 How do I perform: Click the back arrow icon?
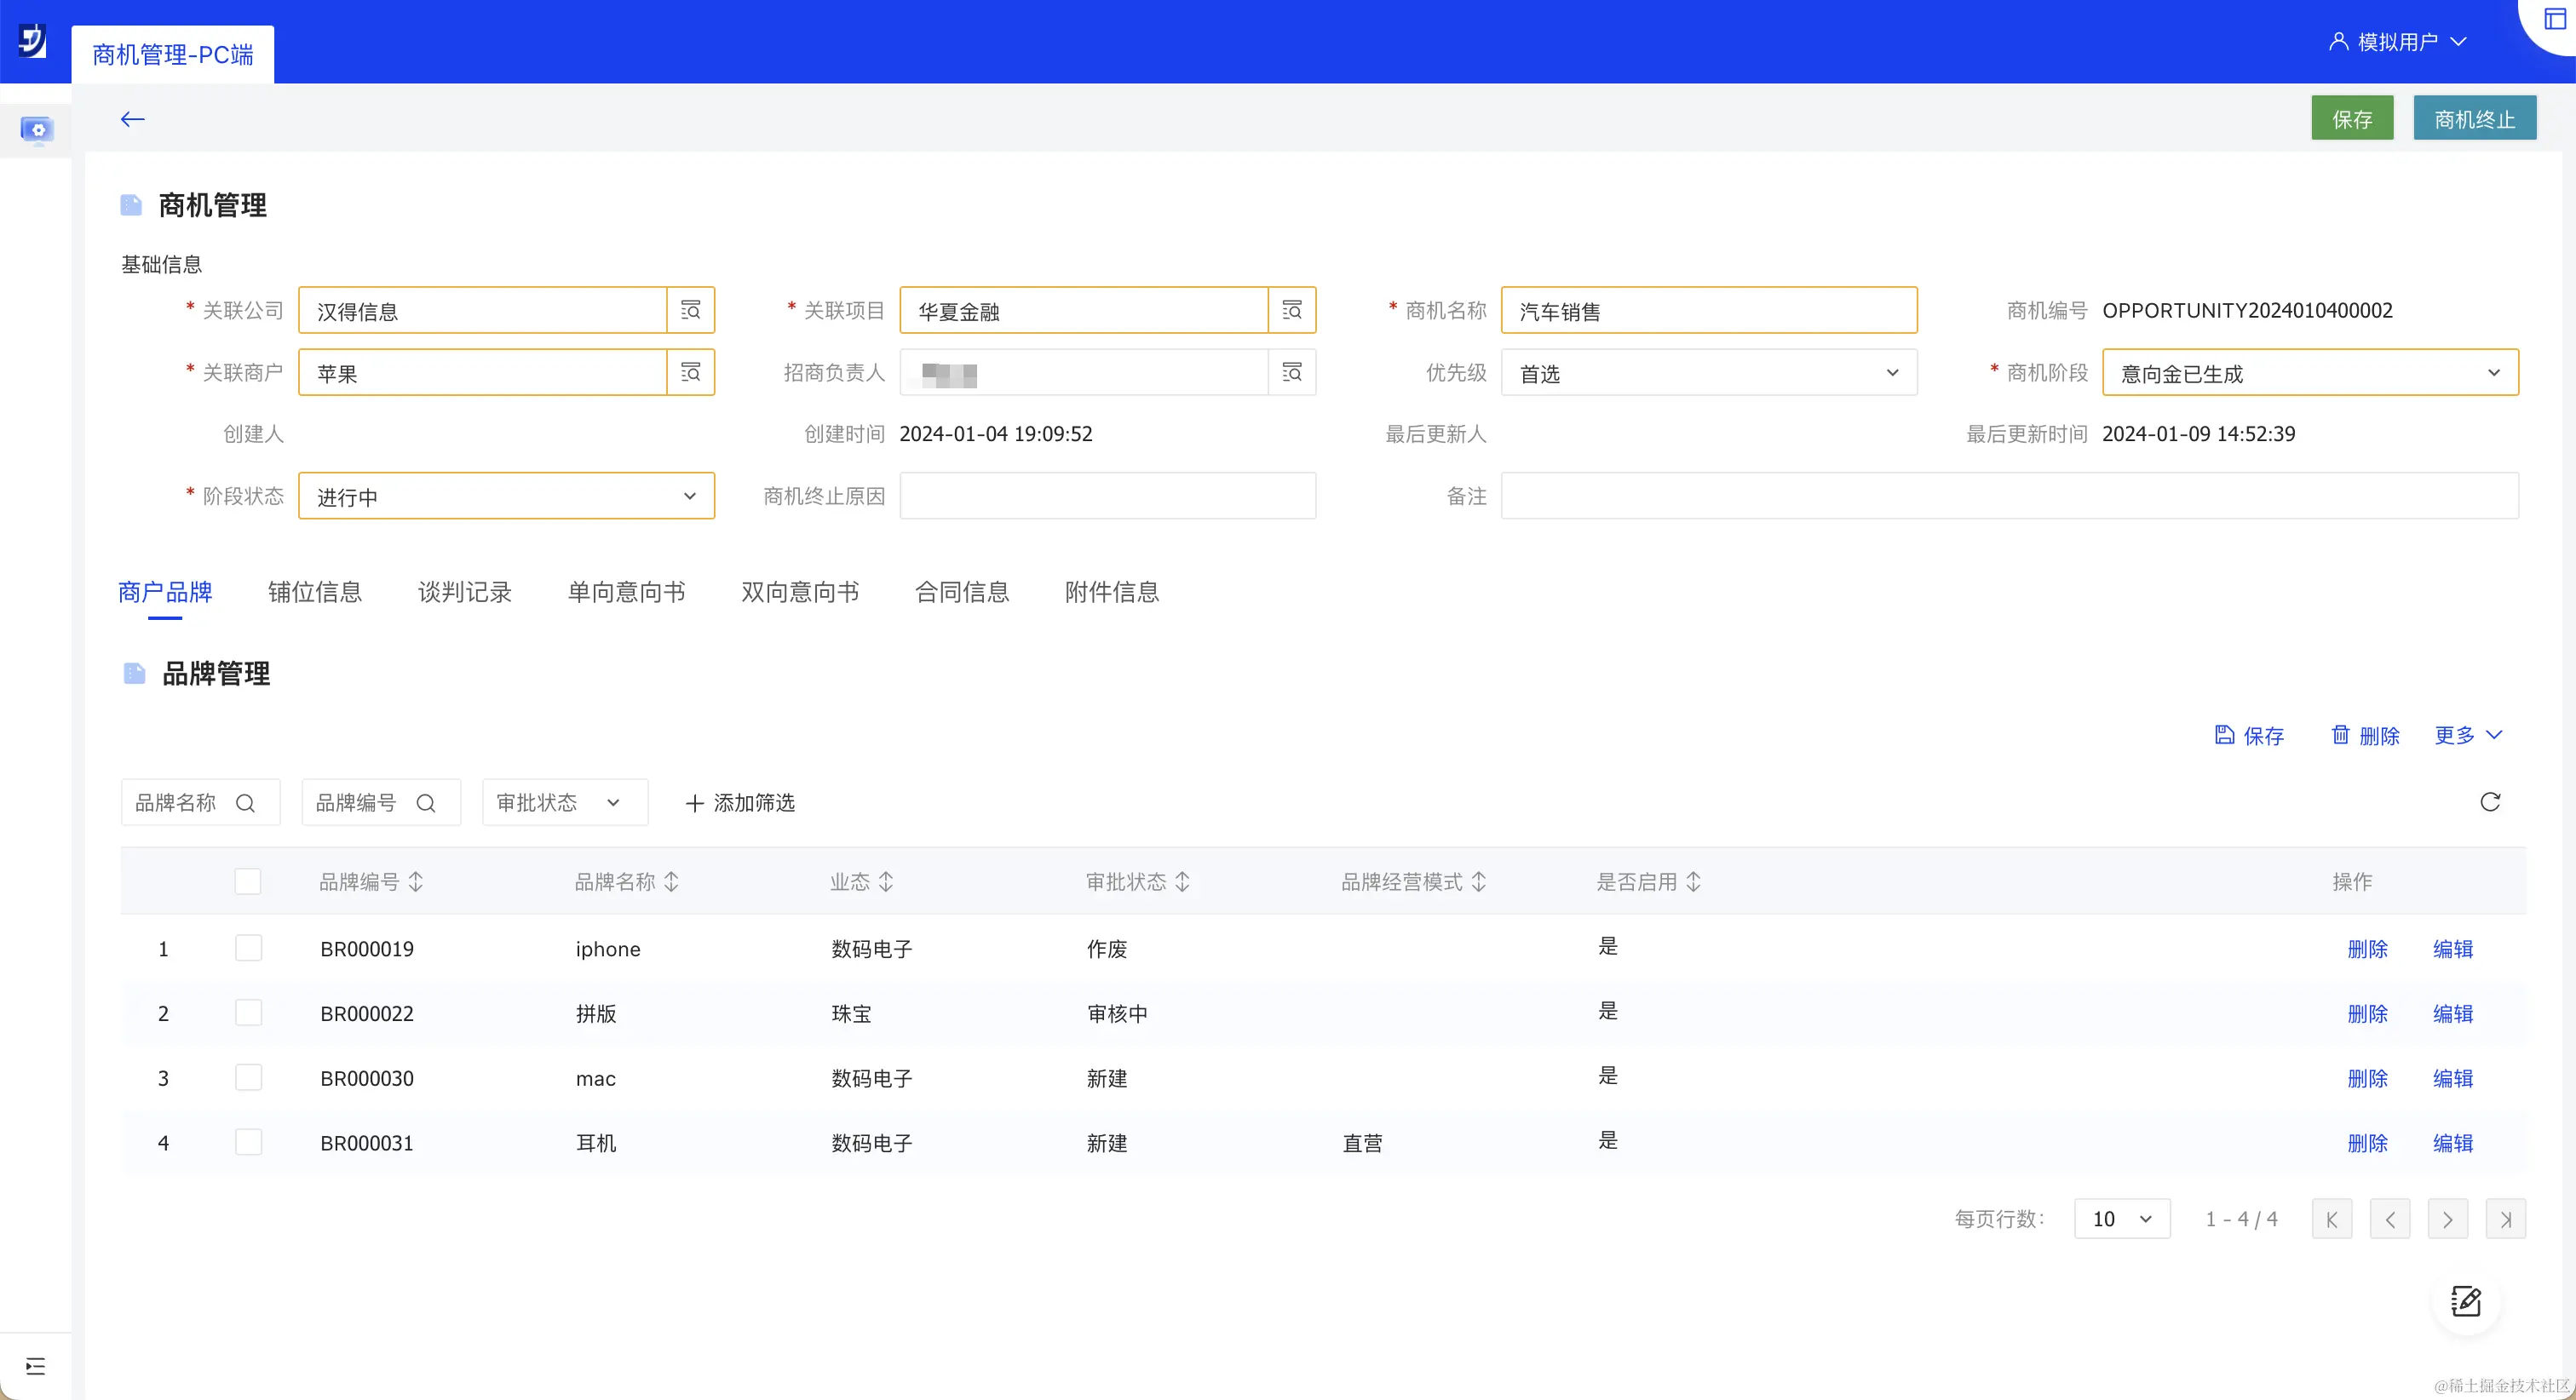tap(132, 119)
